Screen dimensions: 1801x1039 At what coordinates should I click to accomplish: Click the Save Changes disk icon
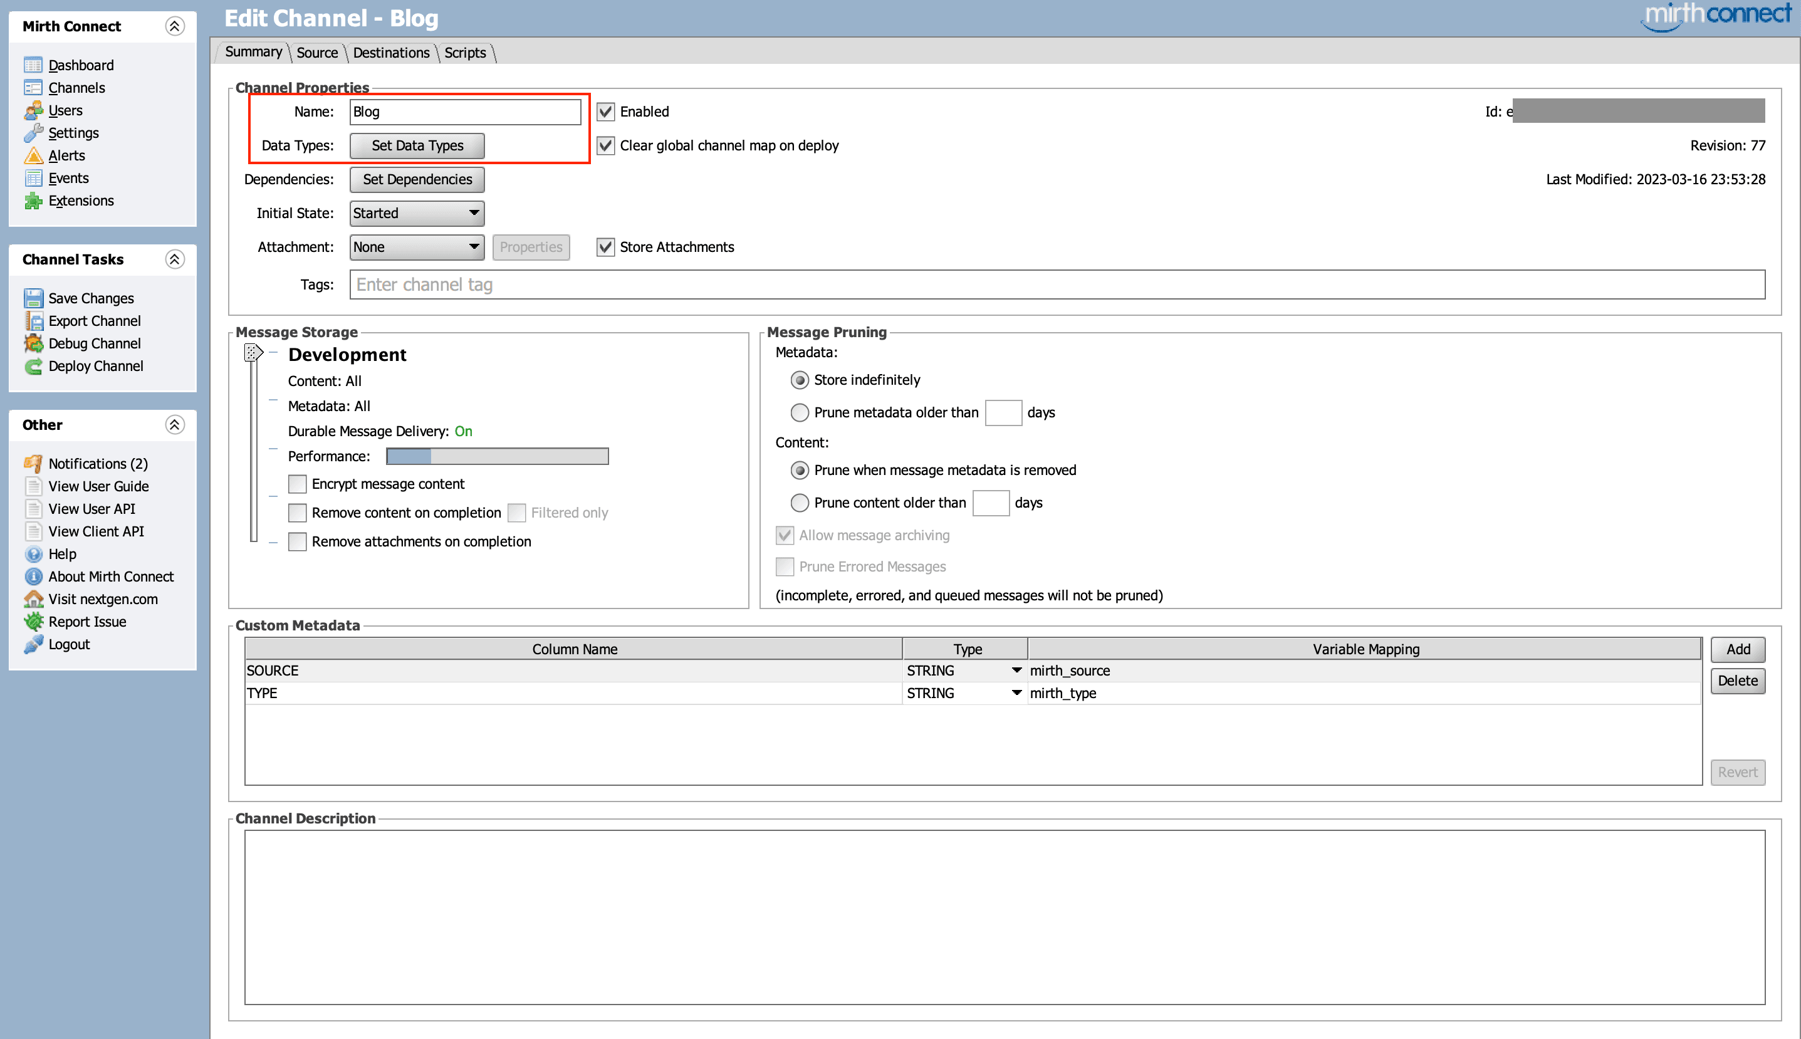[33, 298]
